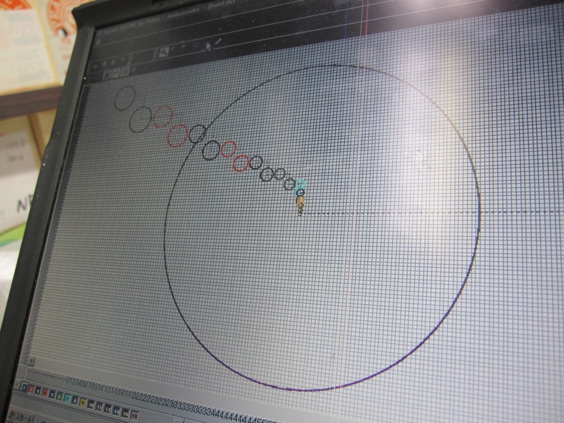Click the small orange circle near center
This screenshot has height=423, width=564.
300,201
